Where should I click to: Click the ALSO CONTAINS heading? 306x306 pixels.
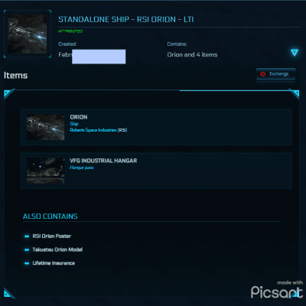pos(50,216)
